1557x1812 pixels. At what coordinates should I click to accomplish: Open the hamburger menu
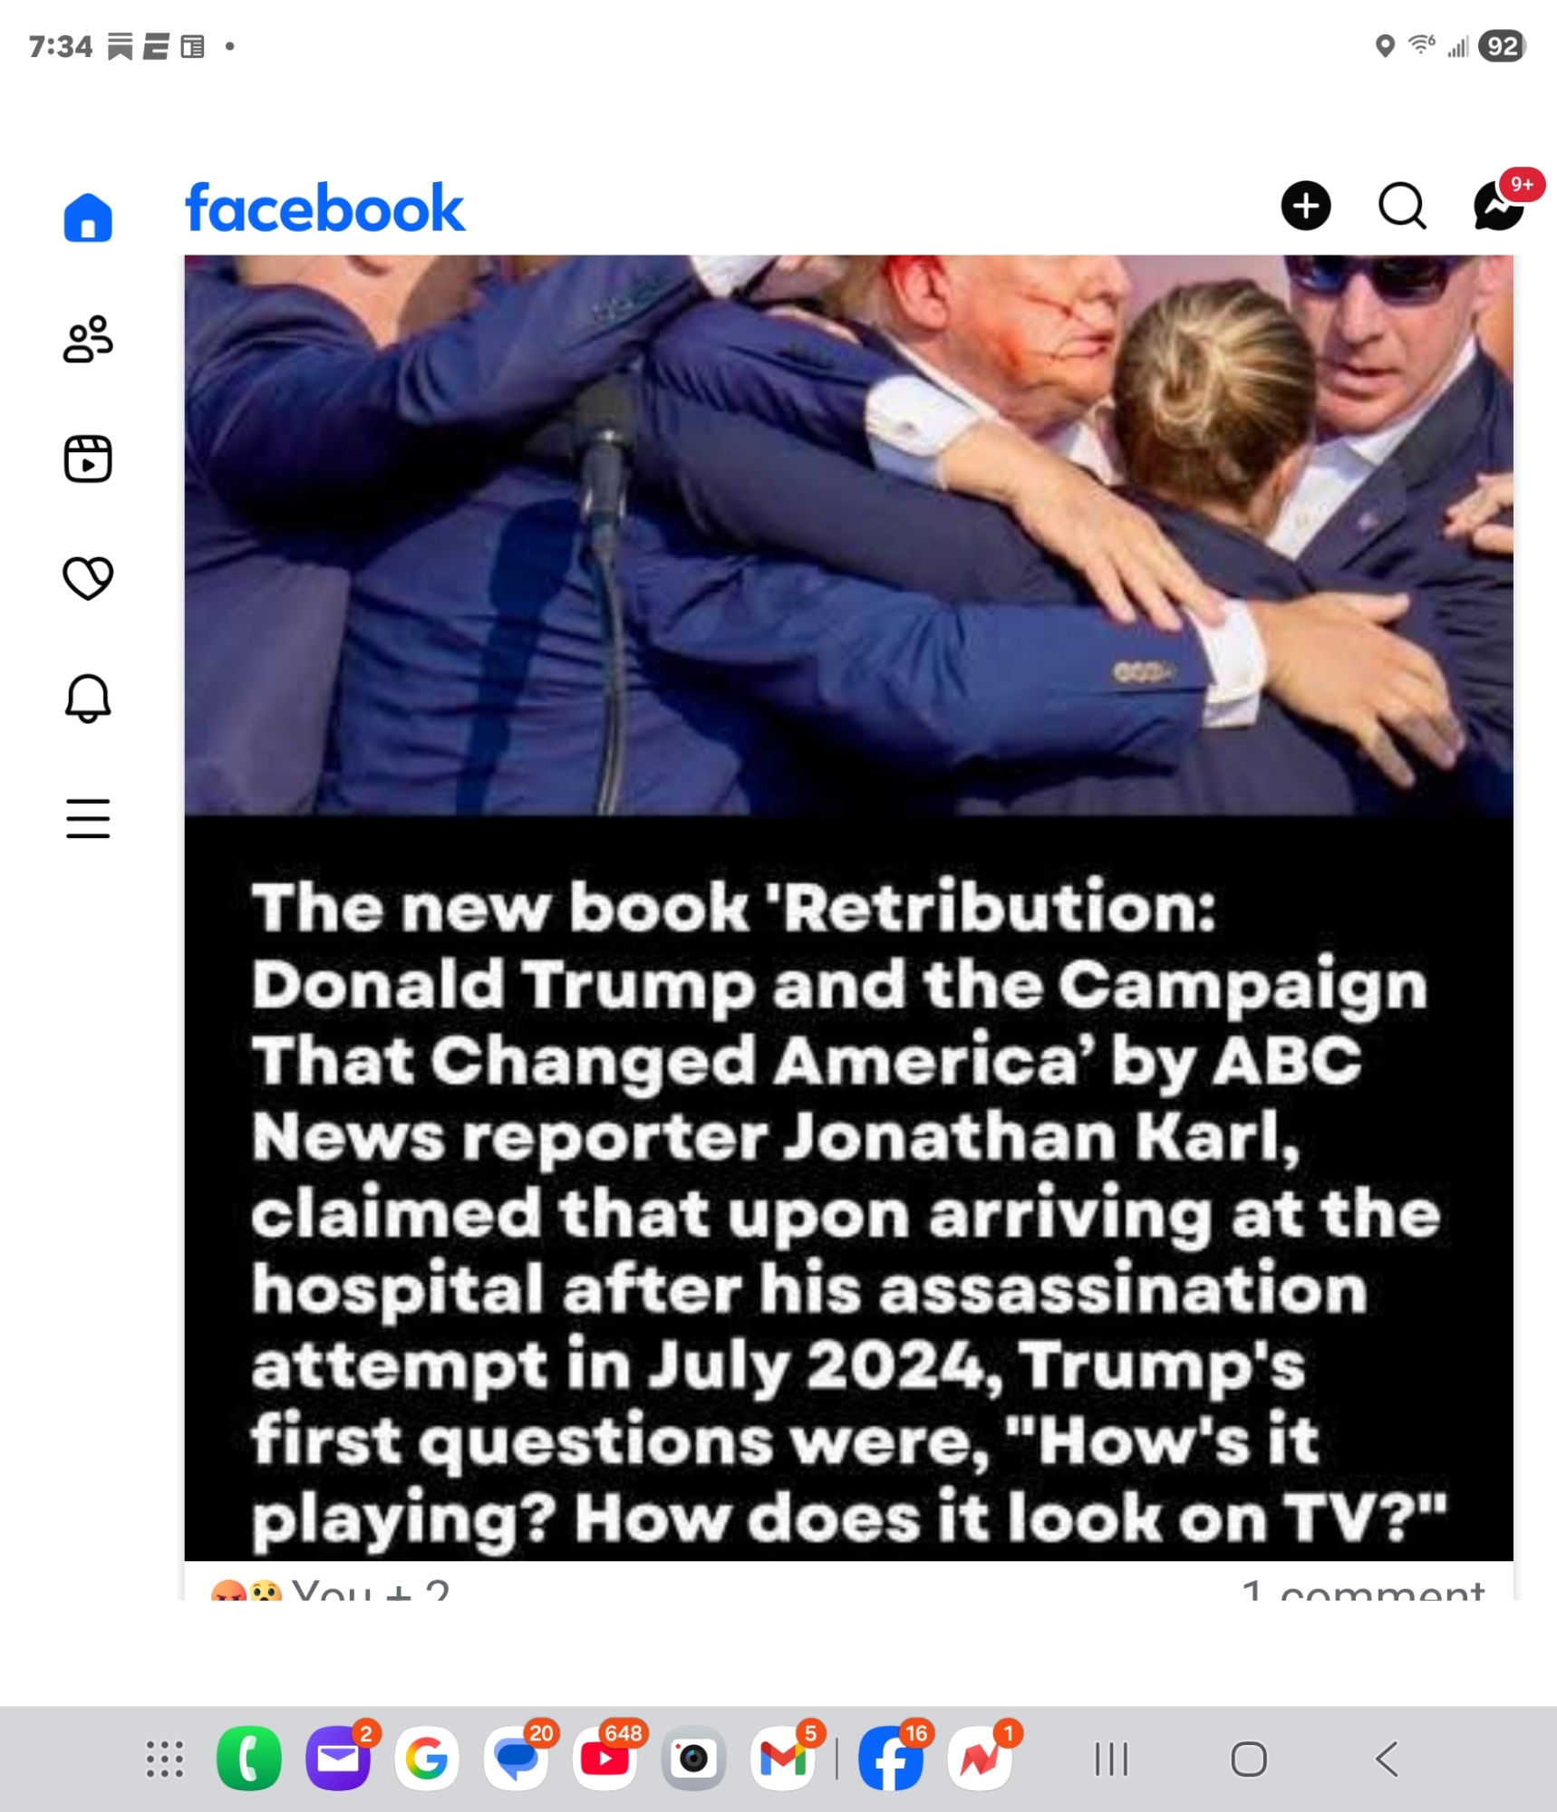point(88,818)
